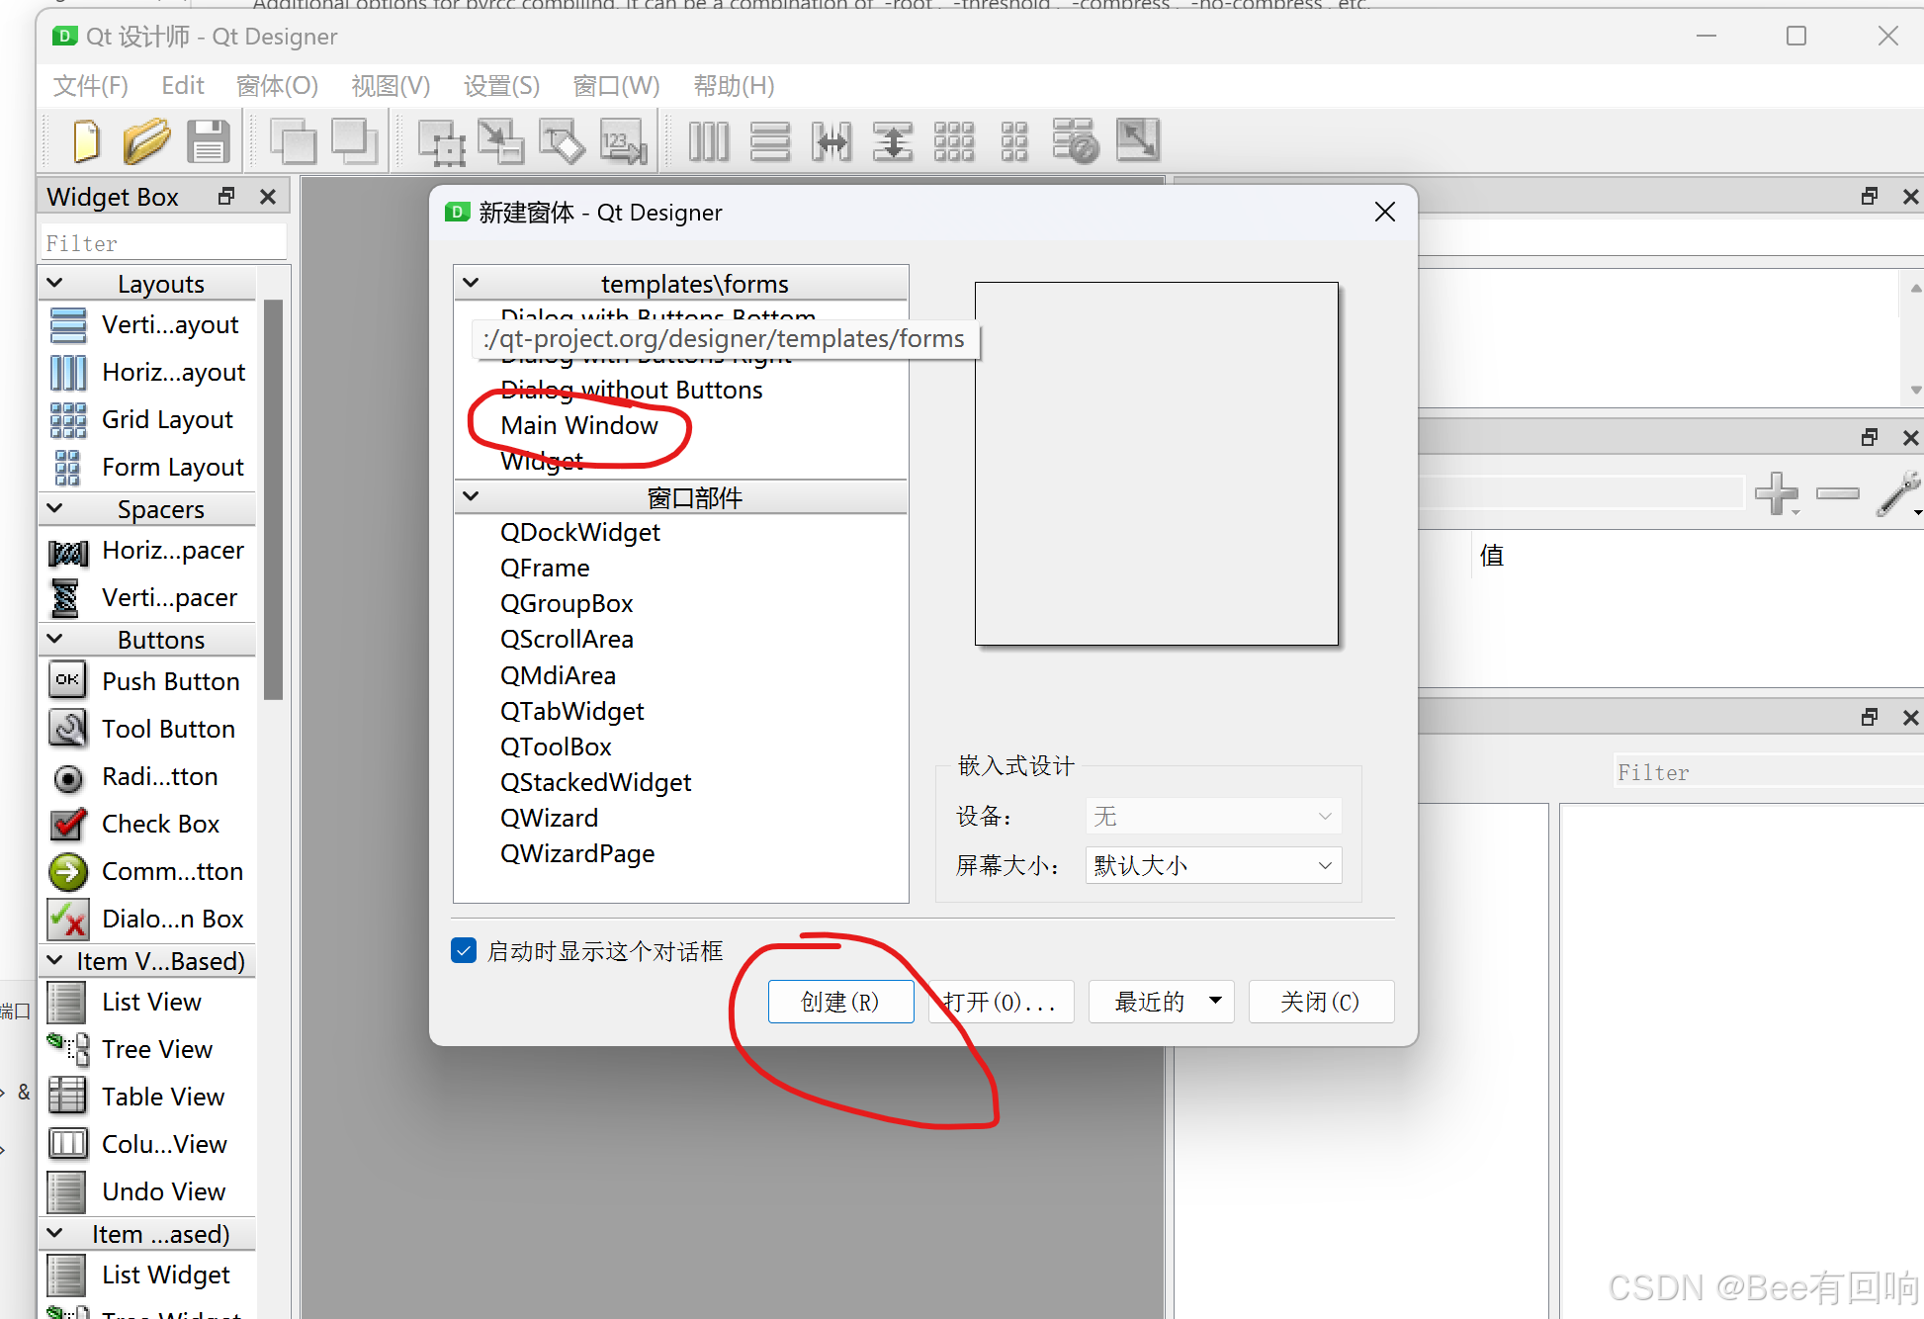Screen dimensions: 1924x1319
Task: Select the Edit Signals/Slots mode icon
Action: (x=501, y=141)
